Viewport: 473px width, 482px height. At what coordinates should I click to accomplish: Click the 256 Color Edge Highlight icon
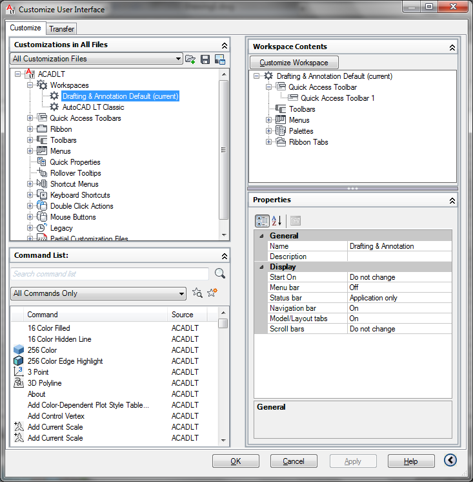coord(19,361)
